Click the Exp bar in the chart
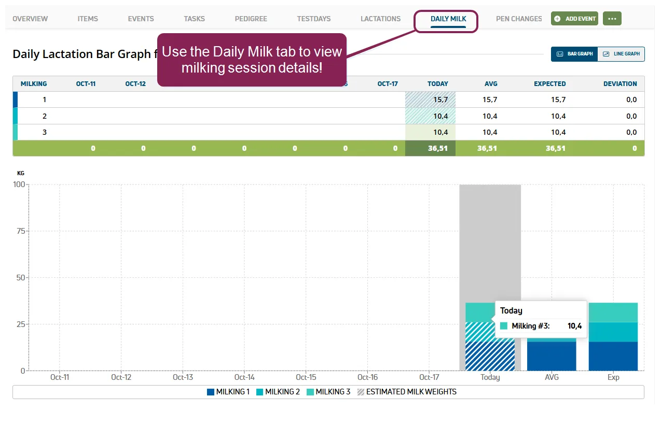Image resolution: width=661 pixels, height=426 pixels. coord(613,337)
